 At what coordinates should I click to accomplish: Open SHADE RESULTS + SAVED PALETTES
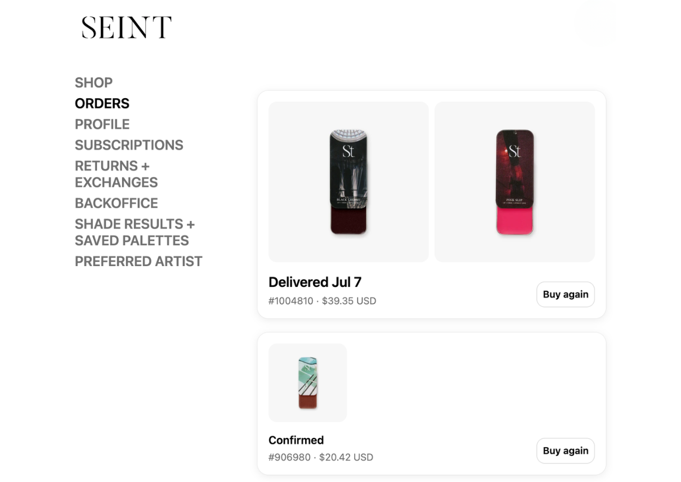pyautogui.click(x=135, y=232)
